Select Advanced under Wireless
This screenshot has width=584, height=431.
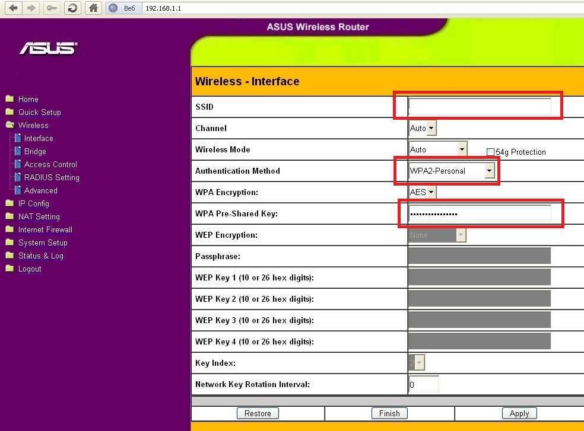coord(40,190)
